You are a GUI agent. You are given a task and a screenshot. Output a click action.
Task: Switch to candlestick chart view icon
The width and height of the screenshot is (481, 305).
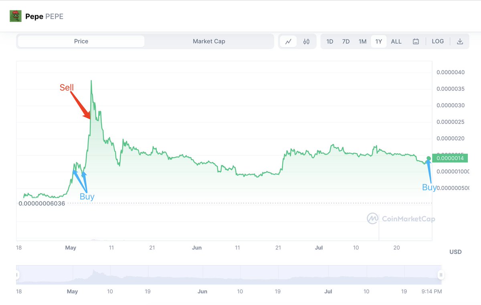click(x=306, y=42)
